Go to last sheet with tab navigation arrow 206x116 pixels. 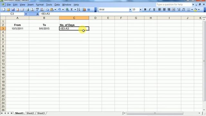point(12,113)
